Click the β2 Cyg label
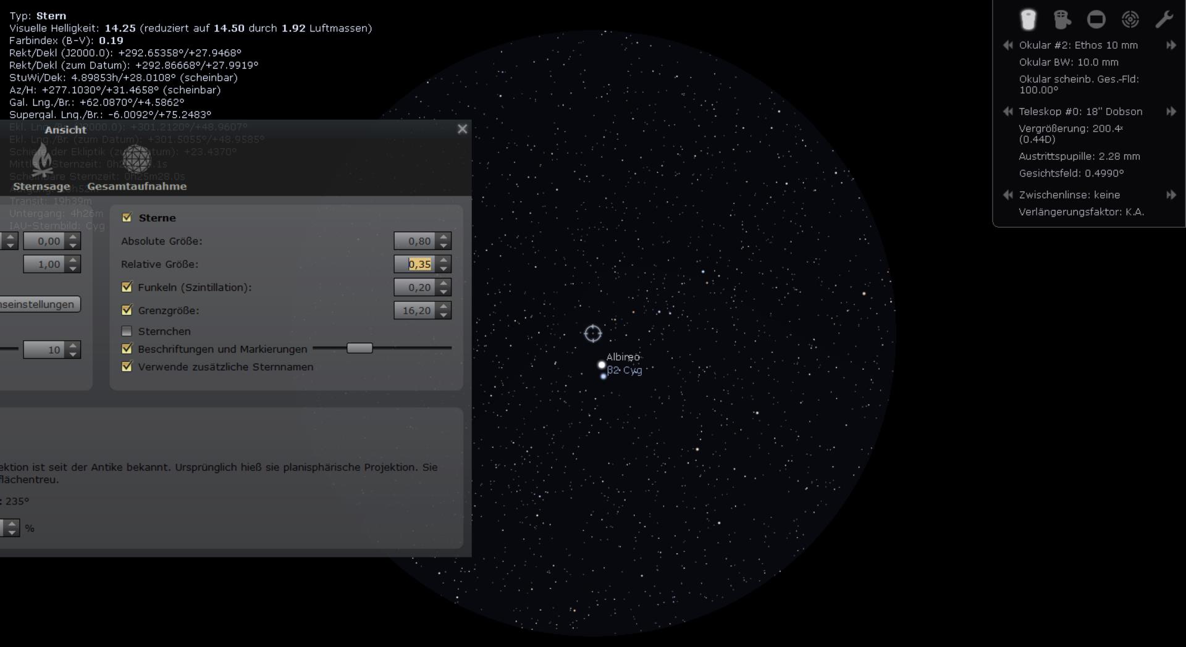The width and height of the screenshot is (1186, 647). click(625, 370)
